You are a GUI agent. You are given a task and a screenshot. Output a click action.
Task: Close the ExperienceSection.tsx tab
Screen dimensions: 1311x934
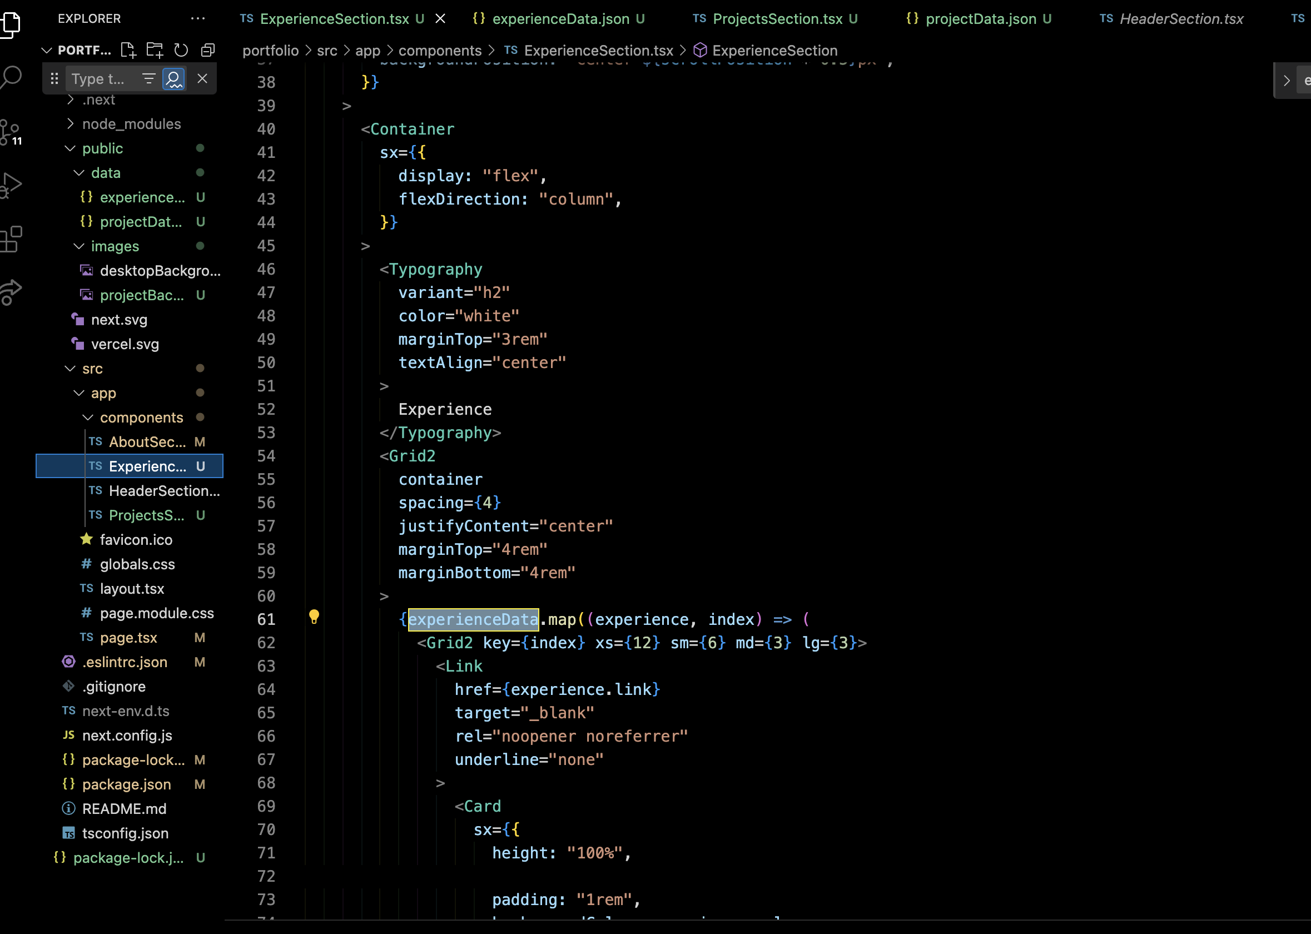point(440,18)
